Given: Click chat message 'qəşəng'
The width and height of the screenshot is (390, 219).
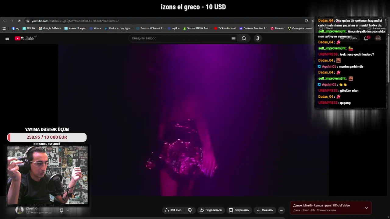Looking at the screenshot, I should tap(345, 103).
